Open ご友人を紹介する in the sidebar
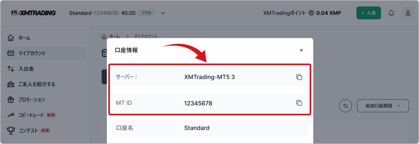Screen dimensions: 419x144 [x=37, y=84]
